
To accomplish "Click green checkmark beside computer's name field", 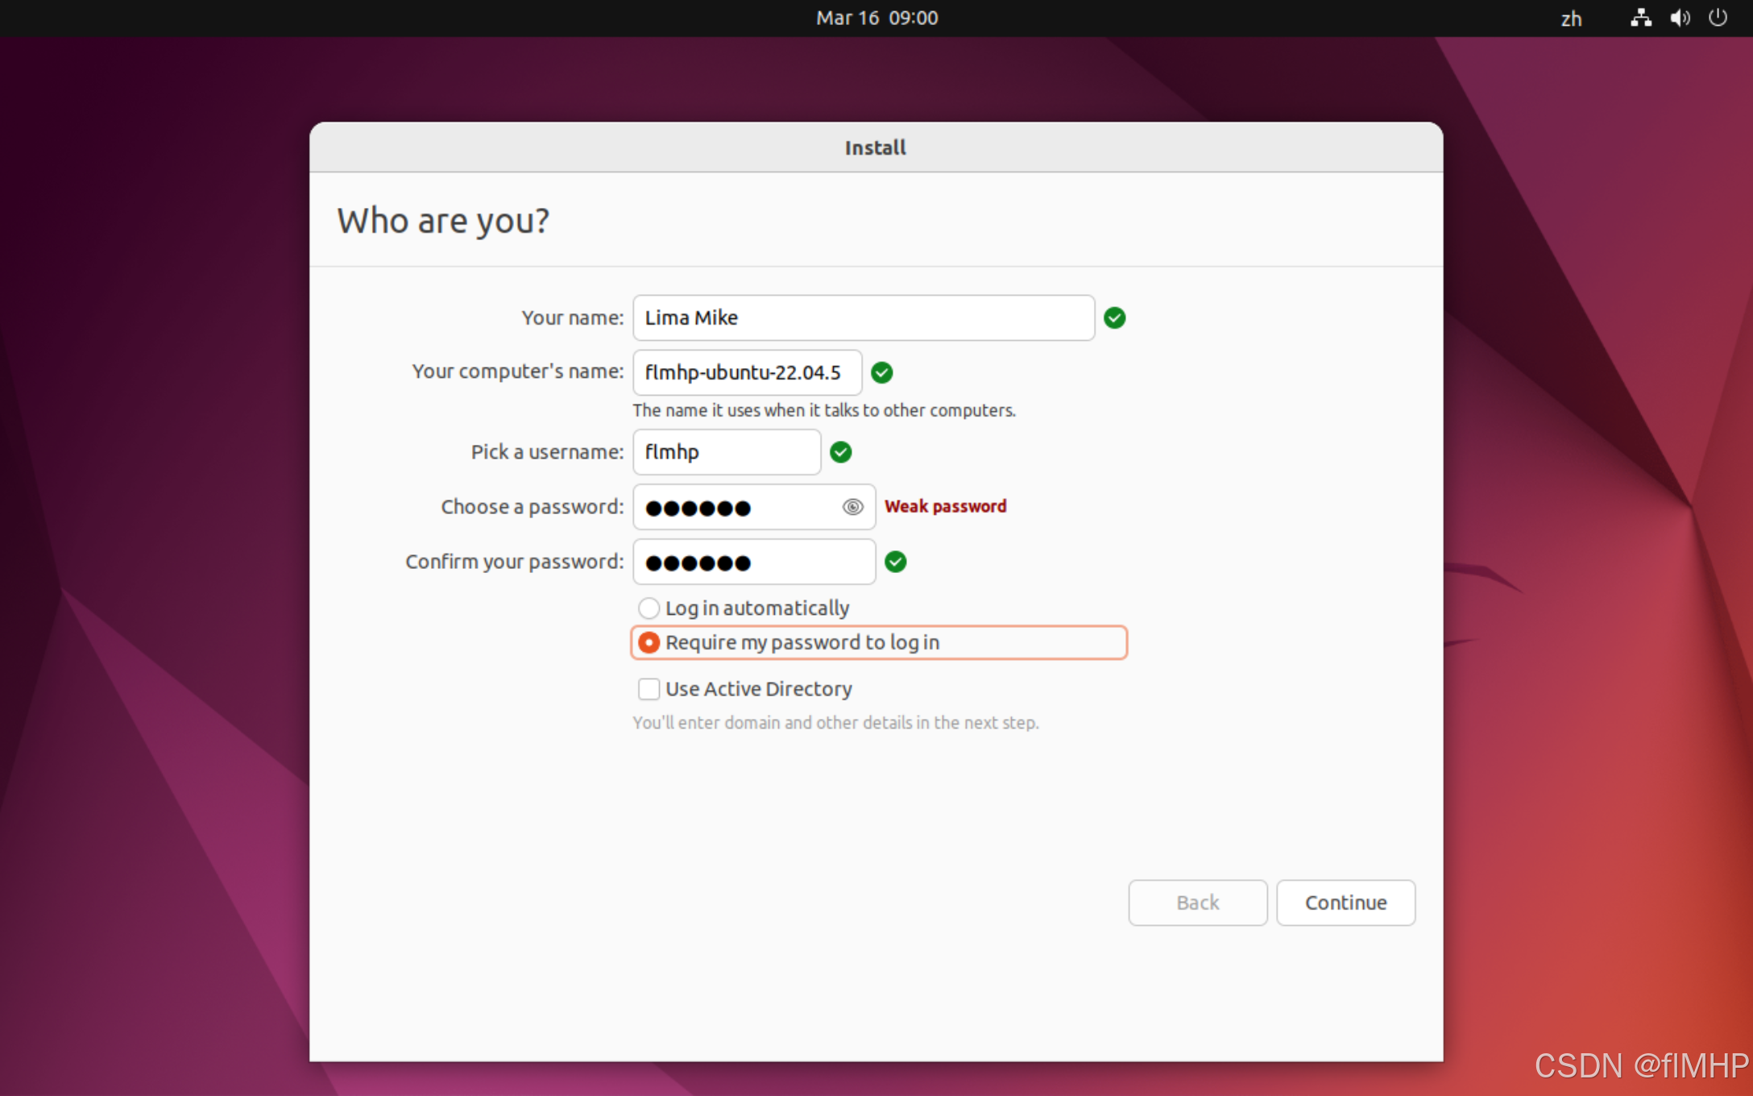I will coord(882,372).
